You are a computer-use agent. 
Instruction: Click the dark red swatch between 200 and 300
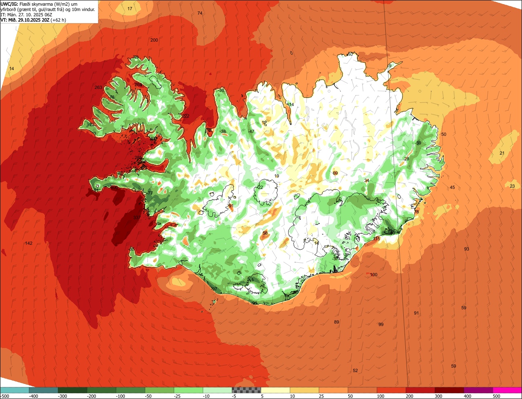point(420,390)
